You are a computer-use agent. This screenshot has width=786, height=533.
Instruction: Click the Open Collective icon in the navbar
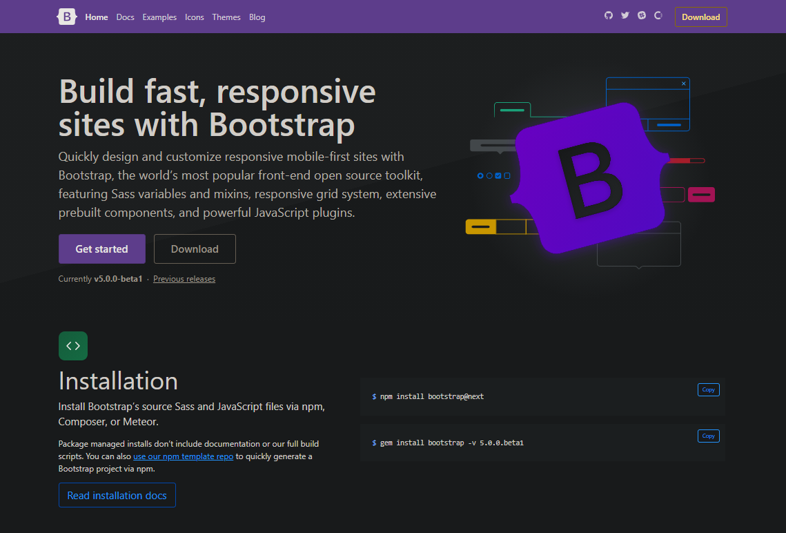click(657, 16)
